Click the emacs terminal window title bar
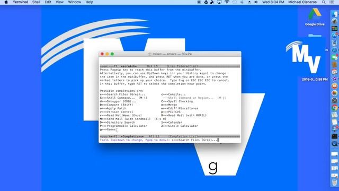 click(x=169, y=54)
